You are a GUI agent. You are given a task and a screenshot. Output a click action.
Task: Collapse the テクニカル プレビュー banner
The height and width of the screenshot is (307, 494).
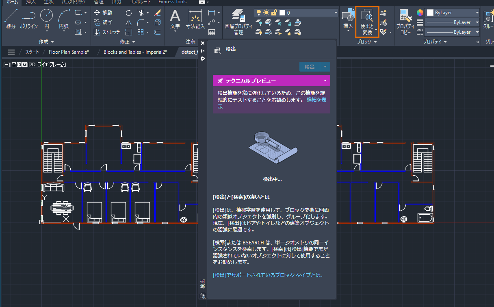(325, 81)
